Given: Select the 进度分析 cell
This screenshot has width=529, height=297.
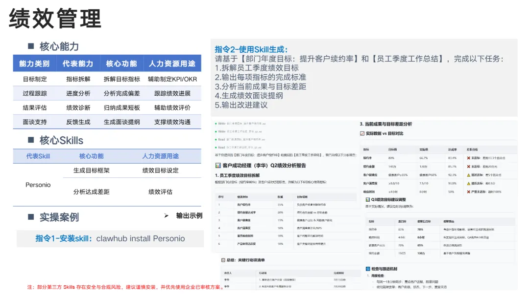Looking at the screenshot, I should [78, 93].
